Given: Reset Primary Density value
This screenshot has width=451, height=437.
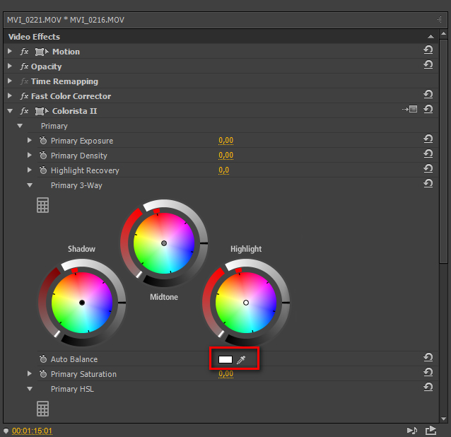Looking at the screenshot, I should click(x=428, y=153).
